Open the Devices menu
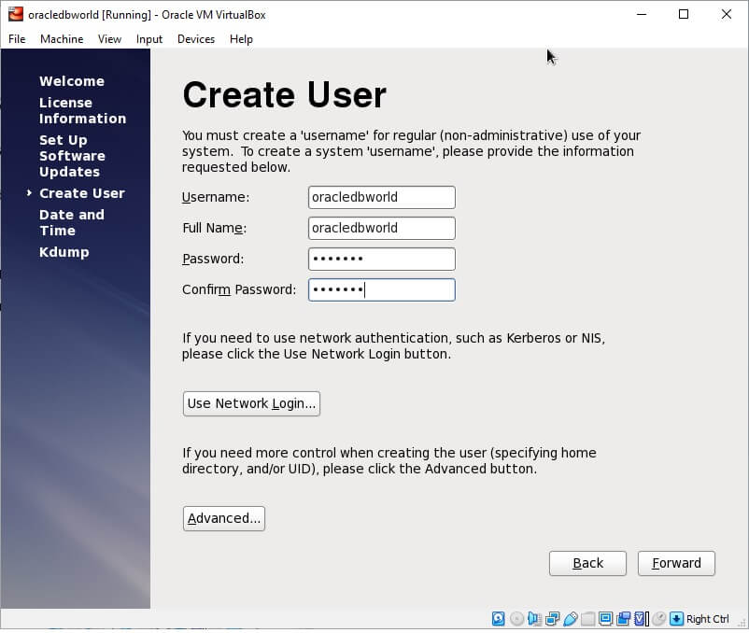This screenshot has width=749, height=633. (196, 39)
